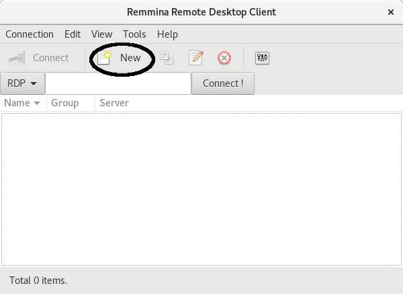
Task: Open the Connection menu
Action: [x=30, y=34]
